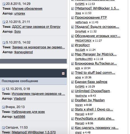Open sidebar thread Как сделать проверку на...
130x134 pixels.
pyautogui.click(x=97, y=128)
